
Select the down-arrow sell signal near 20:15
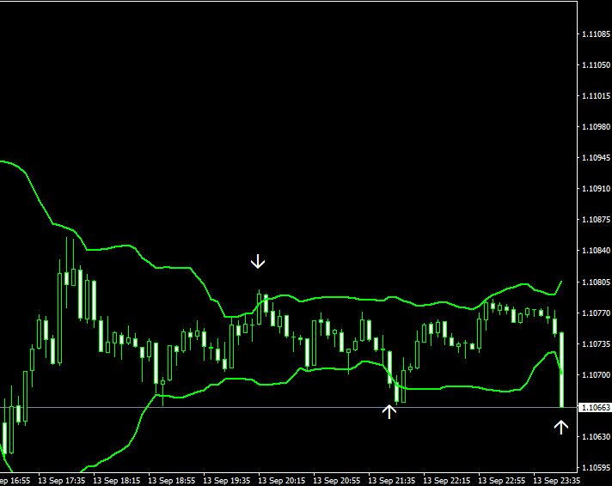(258, 261)
